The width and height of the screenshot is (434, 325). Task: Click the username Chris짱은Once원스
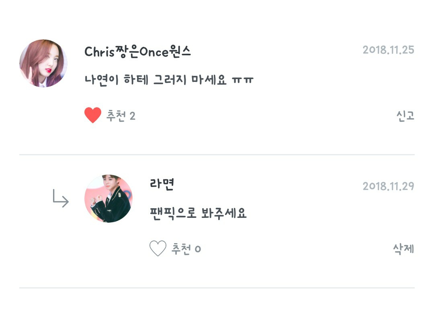137,52
